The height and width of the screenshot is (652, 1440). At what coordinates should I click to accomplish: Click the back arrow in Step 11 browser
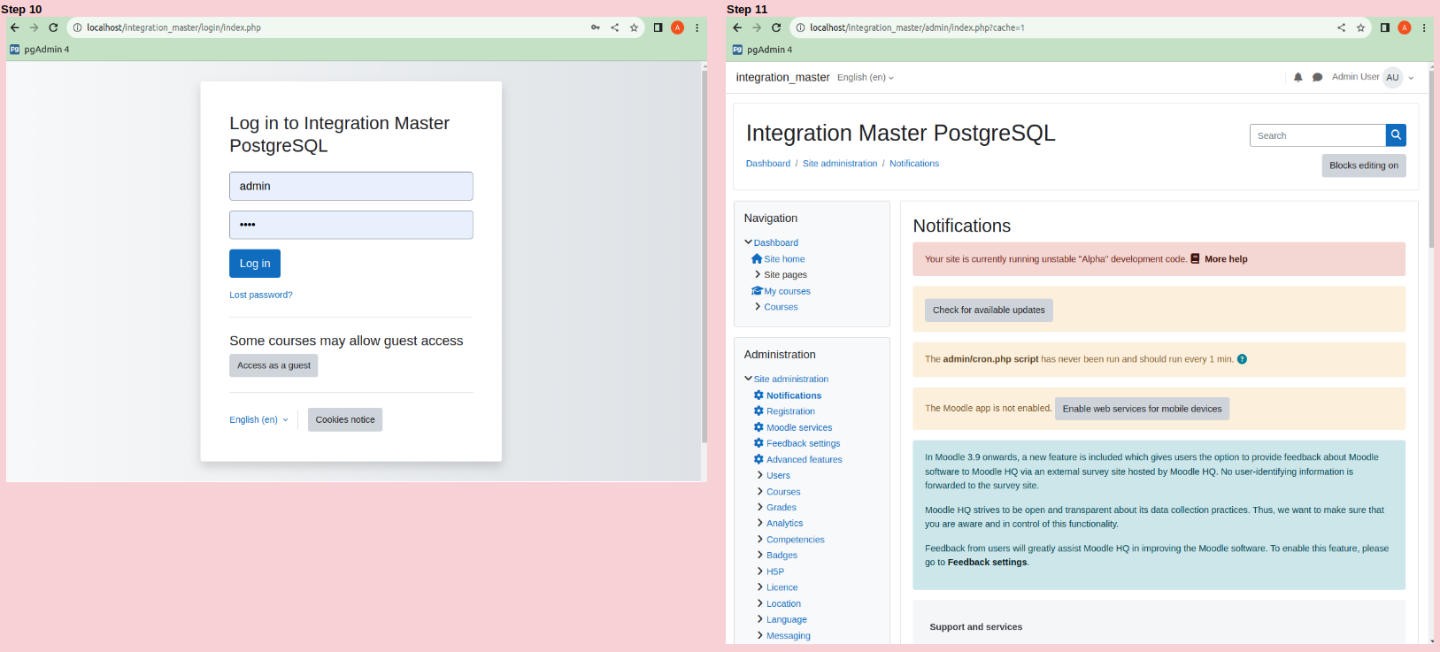(737, 27)
